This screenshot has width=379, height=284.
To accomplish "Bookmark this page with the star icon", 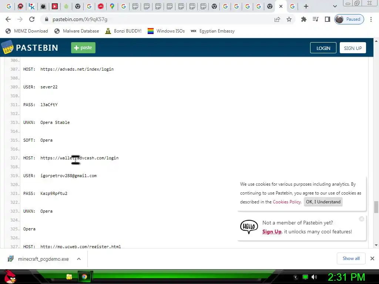I will pos(289,19).
